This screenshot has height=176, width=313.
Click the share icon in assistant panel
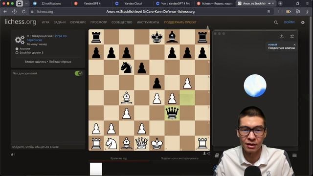click(282, 36)
